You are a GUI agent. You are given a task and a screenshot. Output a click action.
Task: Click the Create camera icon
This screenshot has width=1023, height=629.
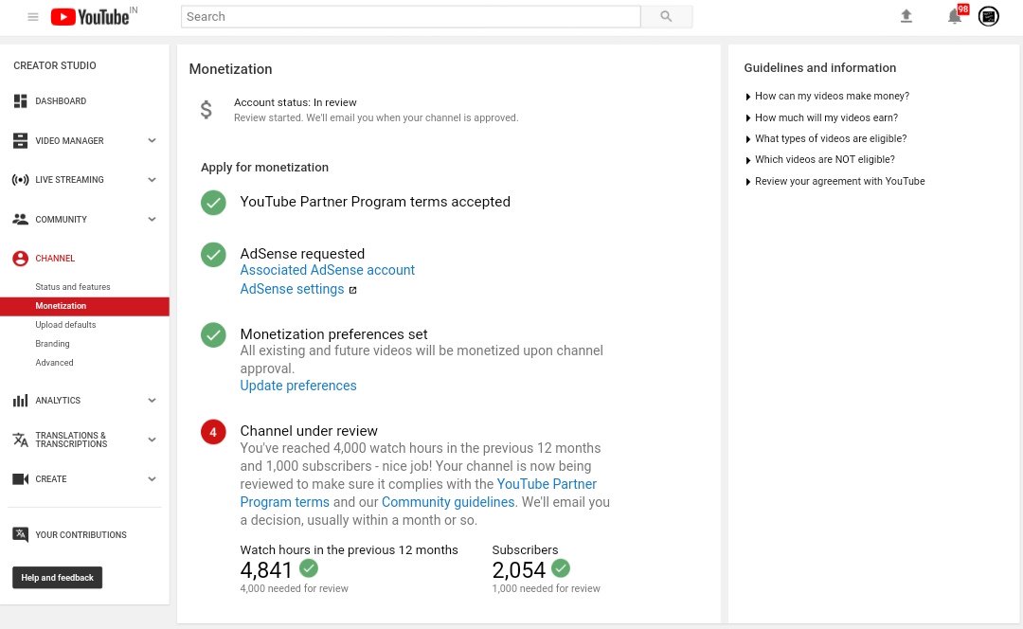(x=20, y=479)
